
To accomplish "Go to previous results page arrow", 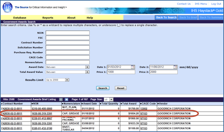I will pyautogui.click(x=61, y=100).
